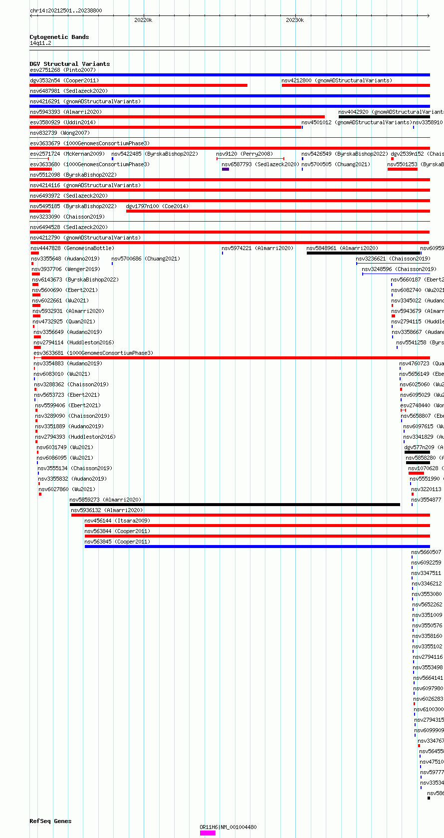This screenshot has width=444, height=838.
Task: Click the nsv4732925 (Quan2021) label
Action: tap(64, 321)
